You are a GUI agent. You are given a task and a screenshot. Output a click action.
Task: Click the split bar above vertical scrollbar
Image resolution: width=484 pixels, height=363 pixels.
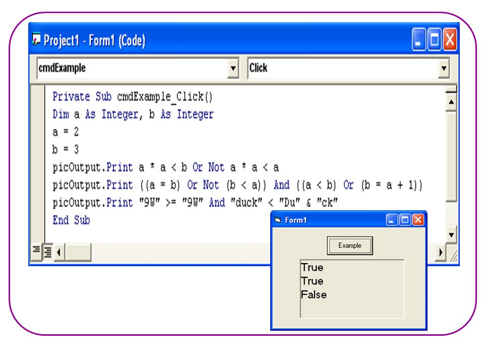pyautogui.click(x=451, y=90)
